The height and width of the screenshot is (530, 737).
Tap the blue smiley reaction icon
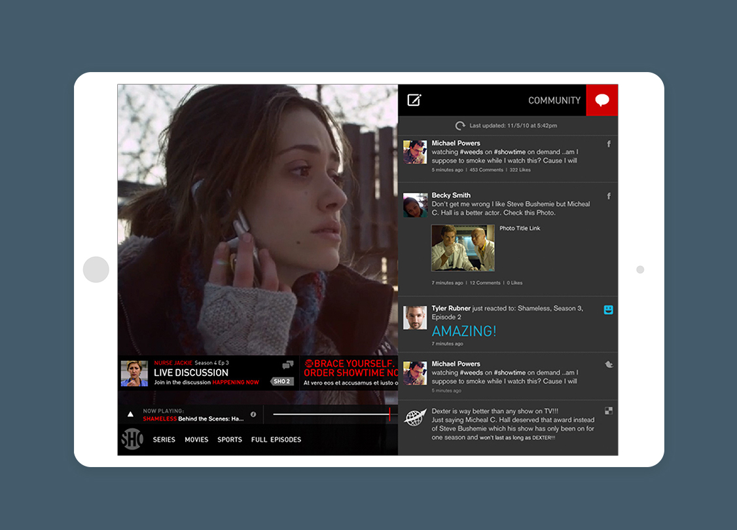(x=609, y=310)
